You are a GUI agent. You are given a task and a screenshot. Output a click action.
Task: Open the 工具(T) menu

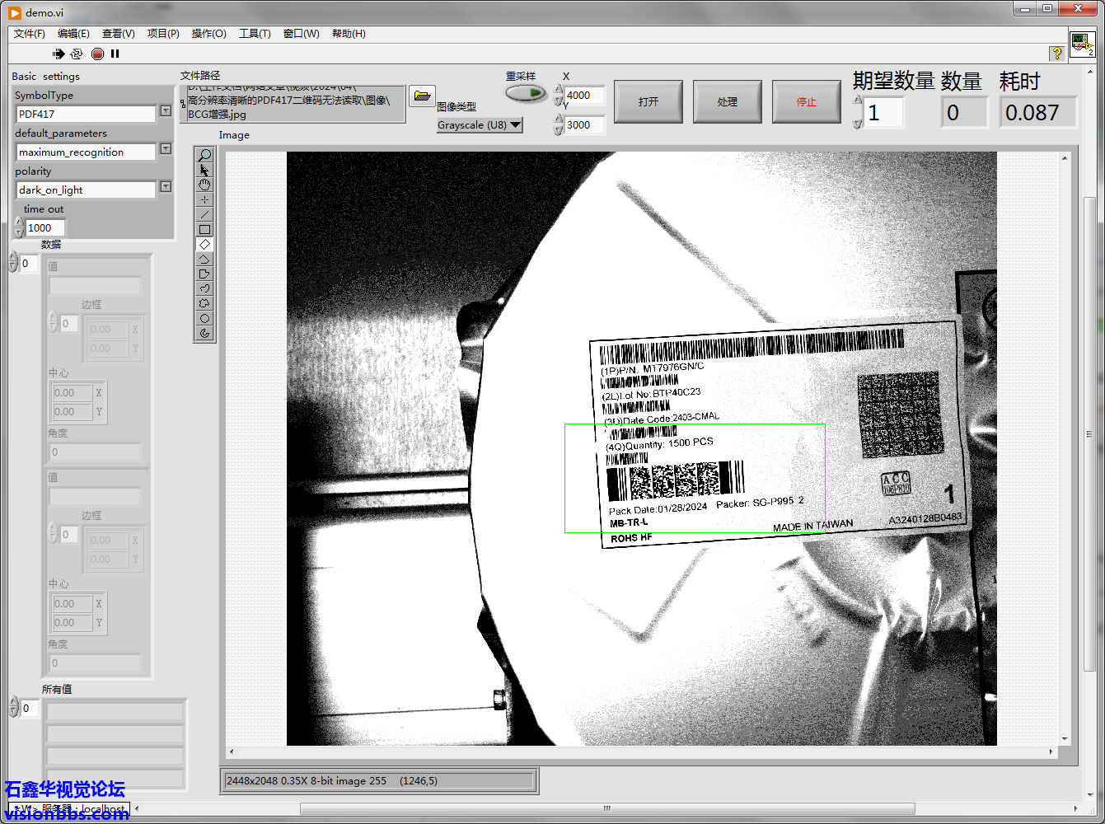pos(255,34)
